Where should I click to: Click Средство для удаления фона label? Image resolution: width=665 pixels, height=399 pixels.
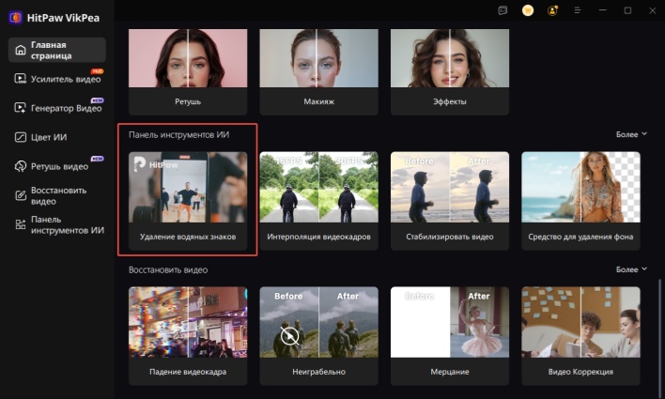tap(580, 237)
